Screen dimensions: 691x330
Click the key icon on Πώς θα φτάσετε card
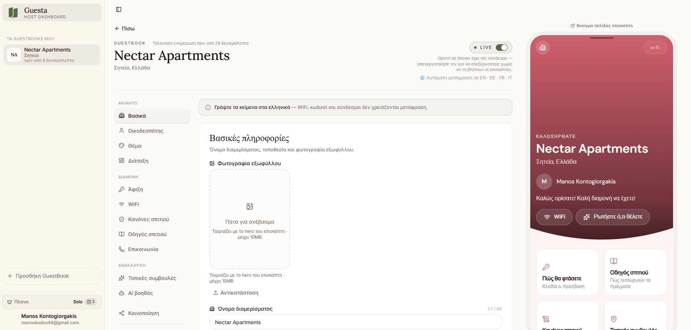click(x=546, y=267)
